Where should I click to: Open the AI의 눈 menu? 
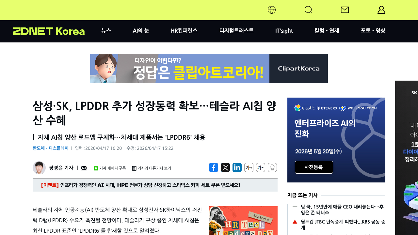pyautogui.click(x=141, y=31)
